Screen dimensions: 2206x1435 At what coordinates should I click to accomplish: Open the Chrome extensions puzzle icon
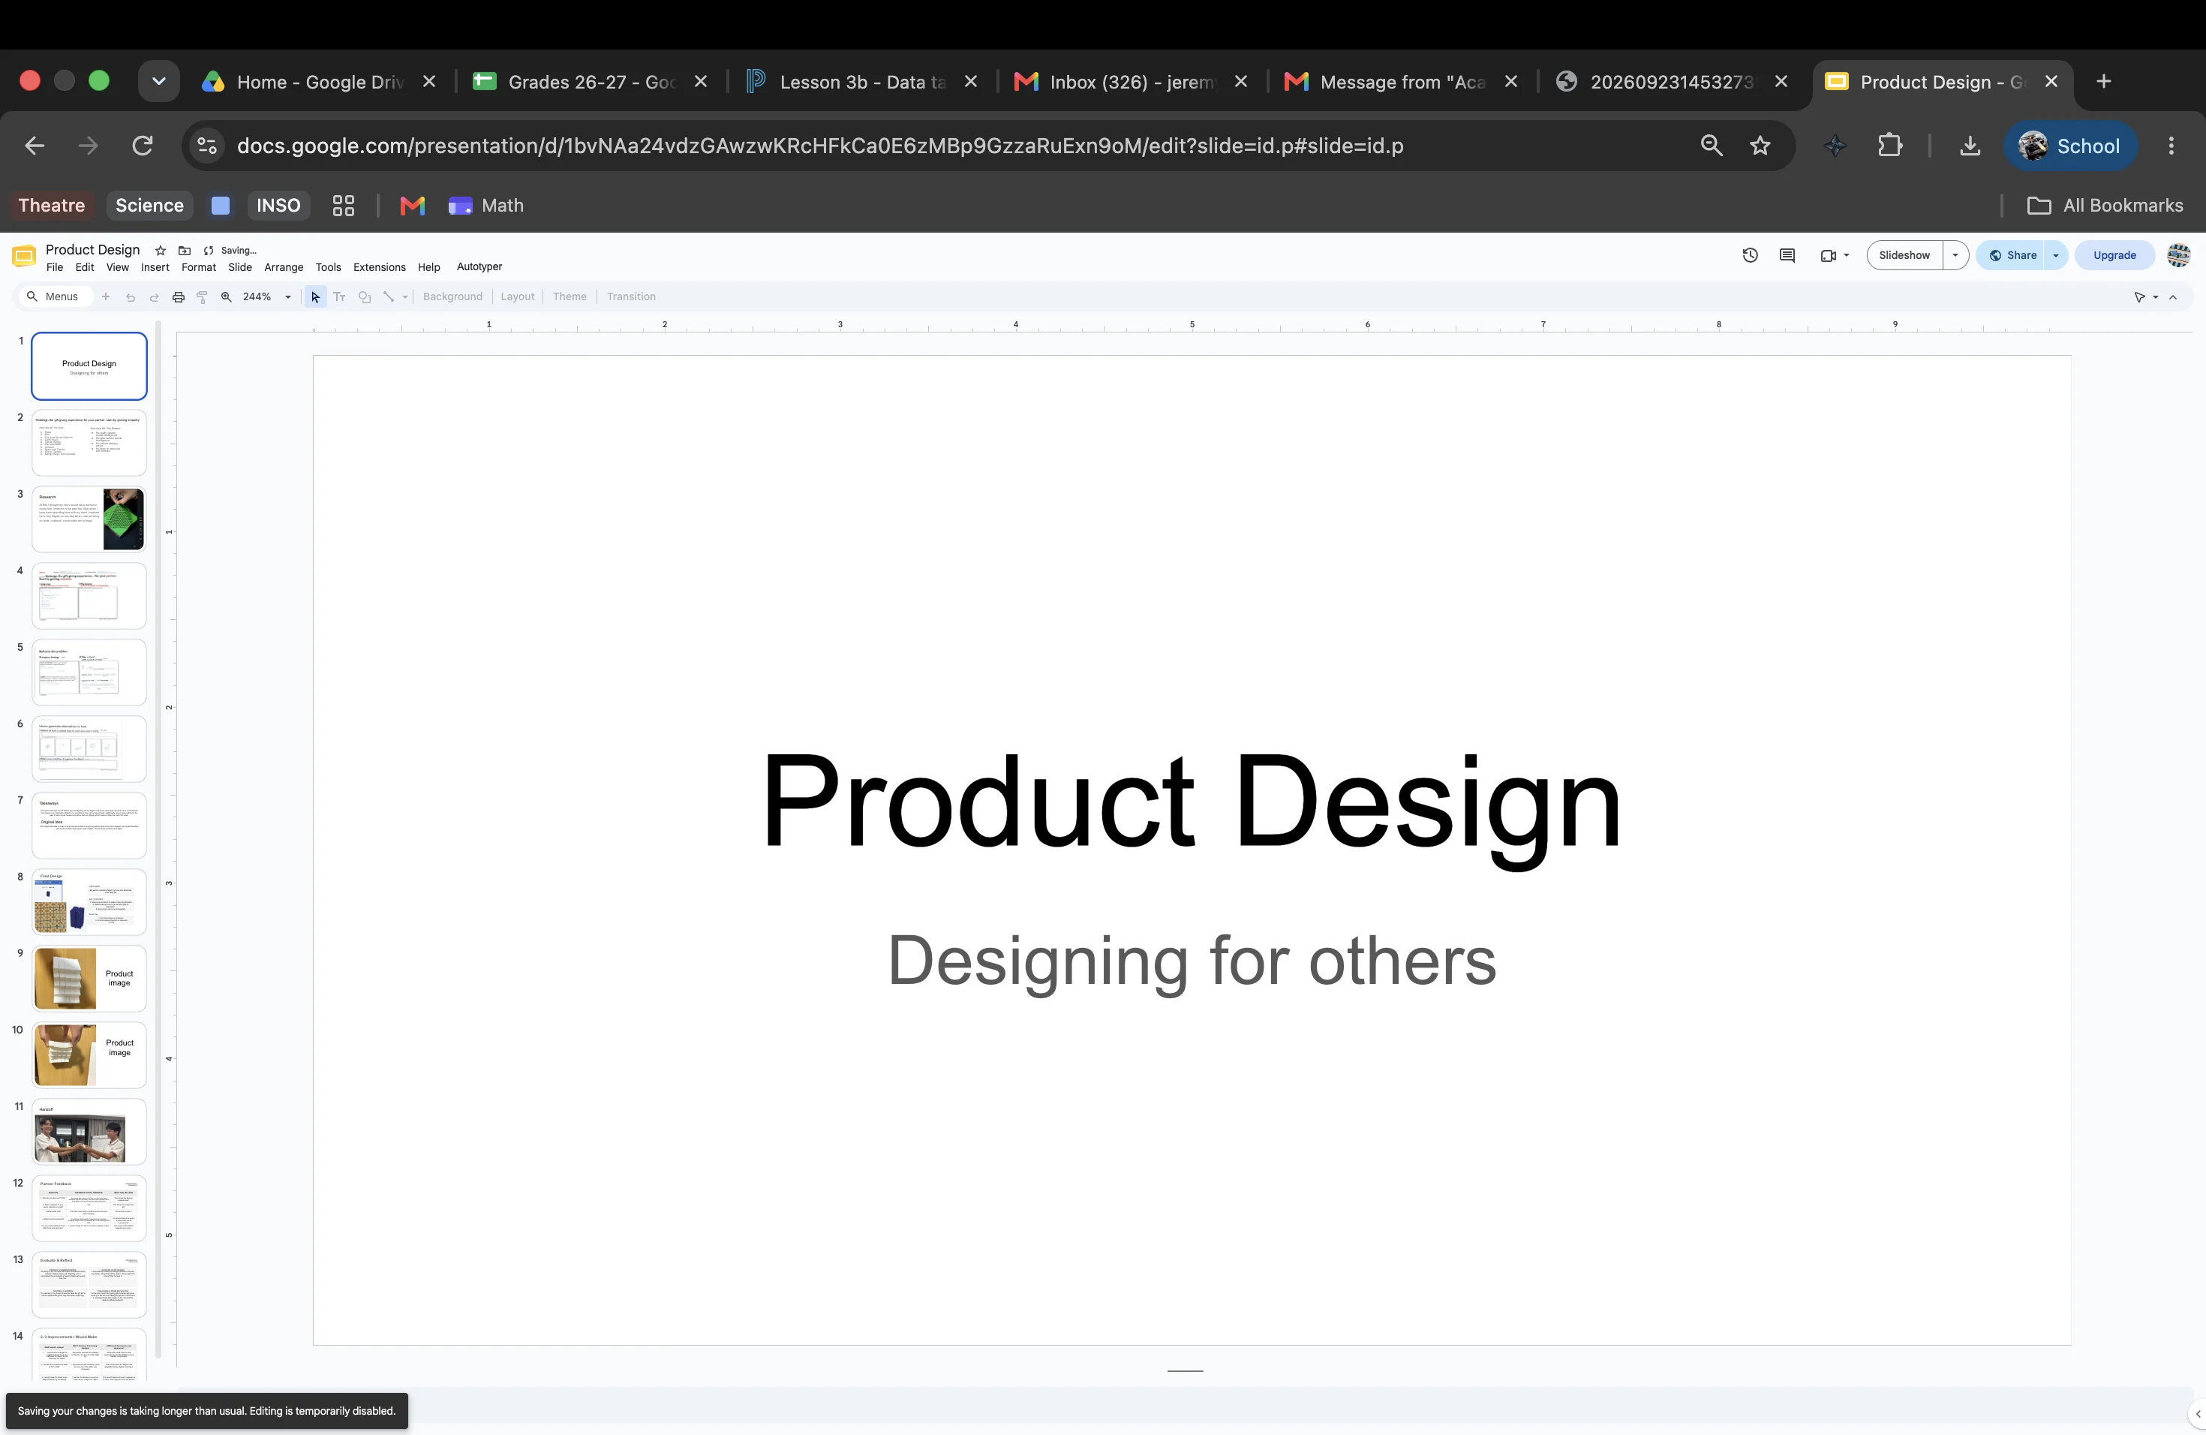tap(1889, 146)
